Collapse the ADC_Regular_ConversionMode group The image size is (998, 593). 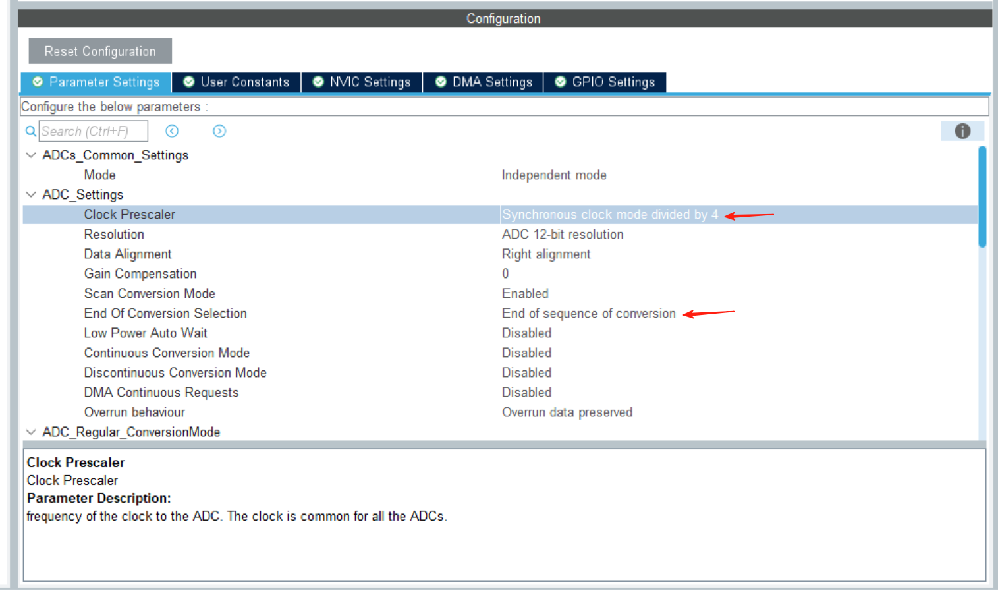(30, 432)
